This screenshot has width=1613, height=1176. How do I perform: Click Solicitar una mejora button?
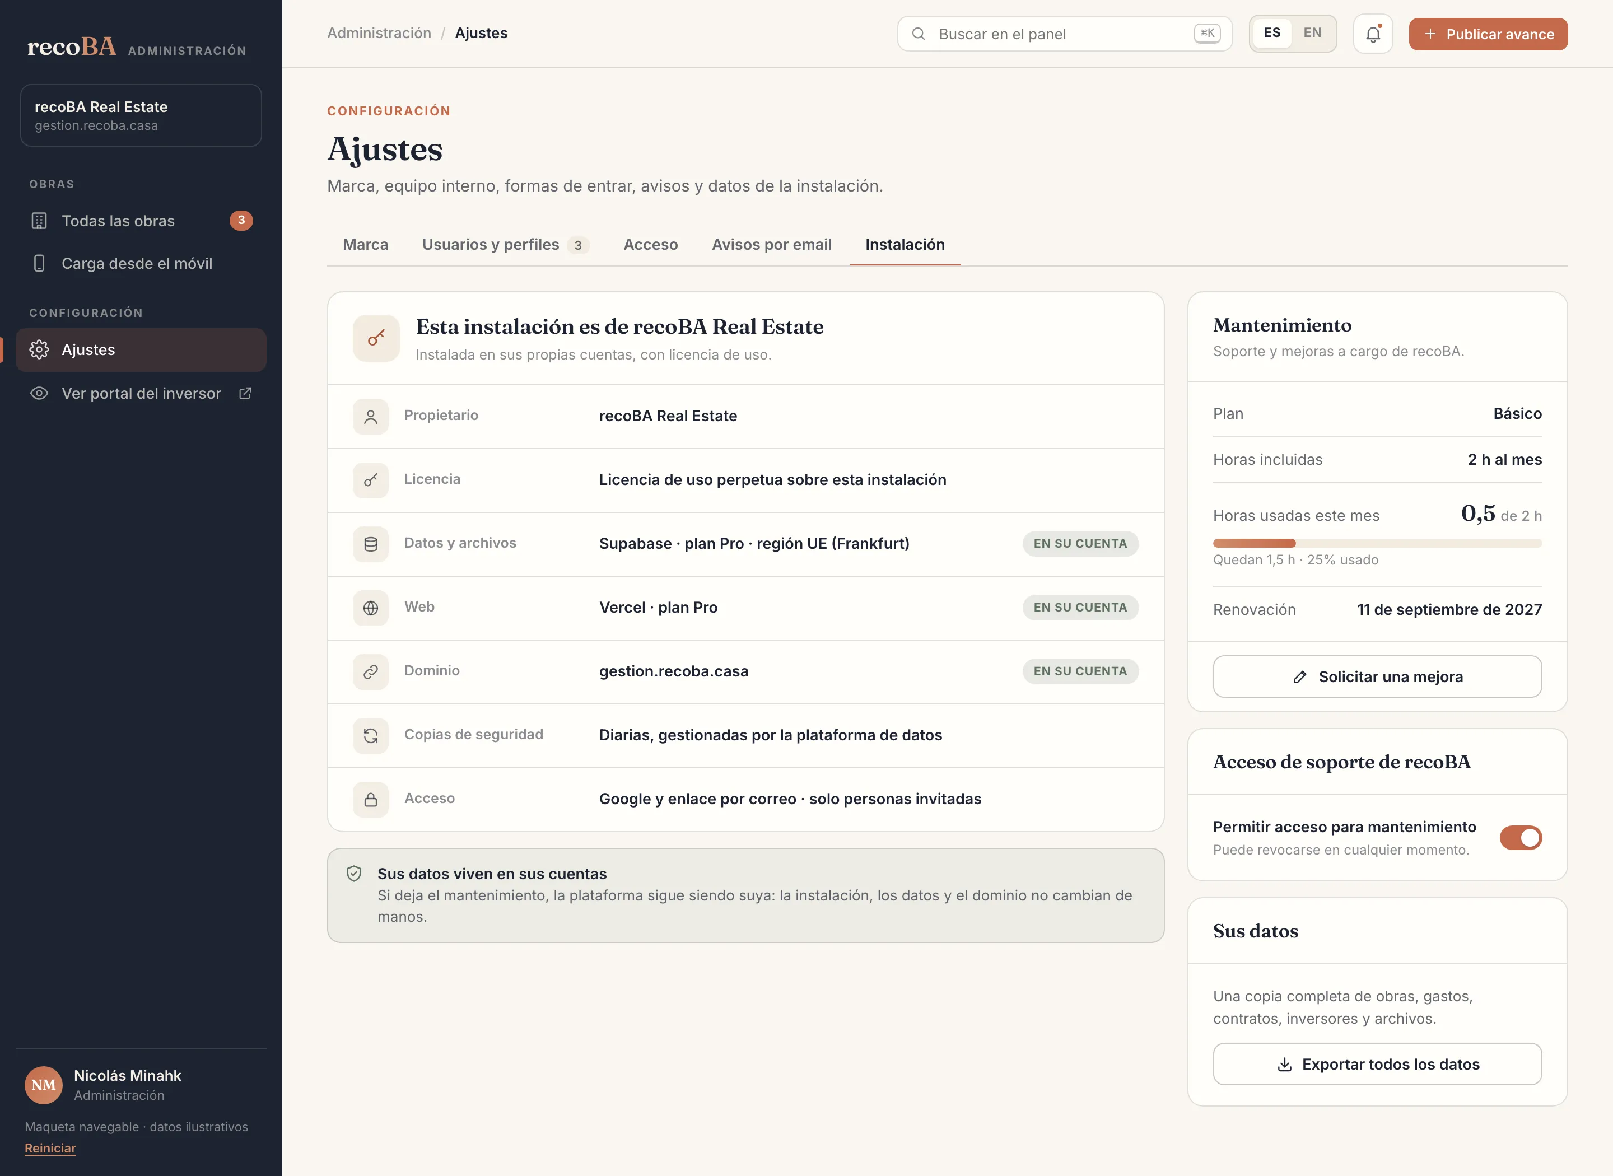click(x=1377, y=676)
